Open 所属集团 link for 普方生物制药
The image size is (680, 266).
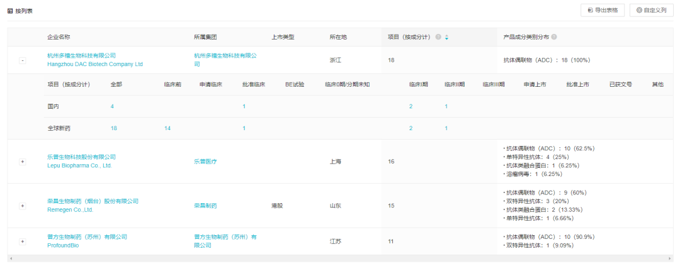225,241
